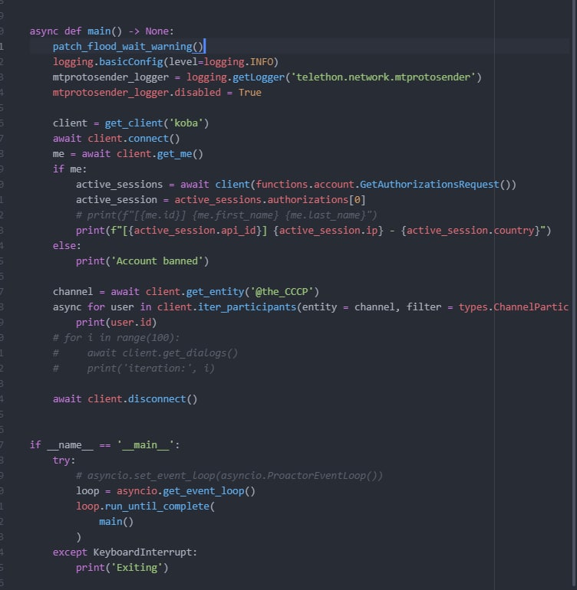
Task: Click commented asyncio.set_event_loop line
Action: (229, 476)
